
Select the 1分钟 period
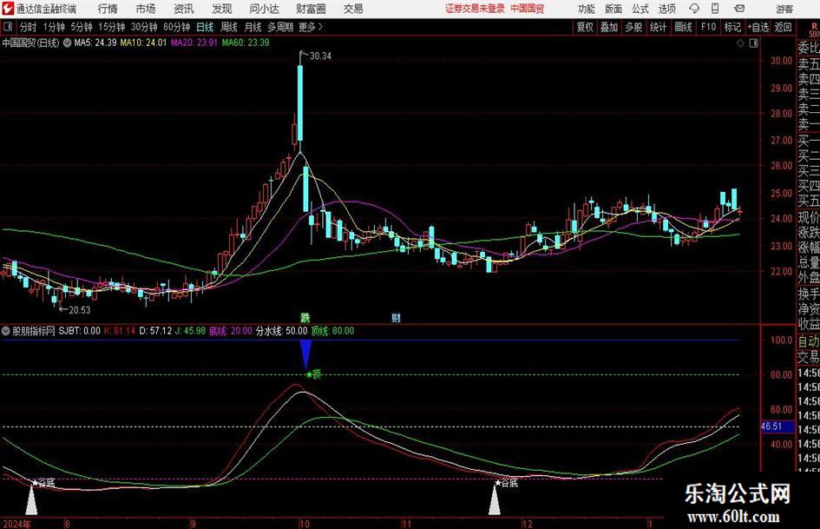point(54,27)
